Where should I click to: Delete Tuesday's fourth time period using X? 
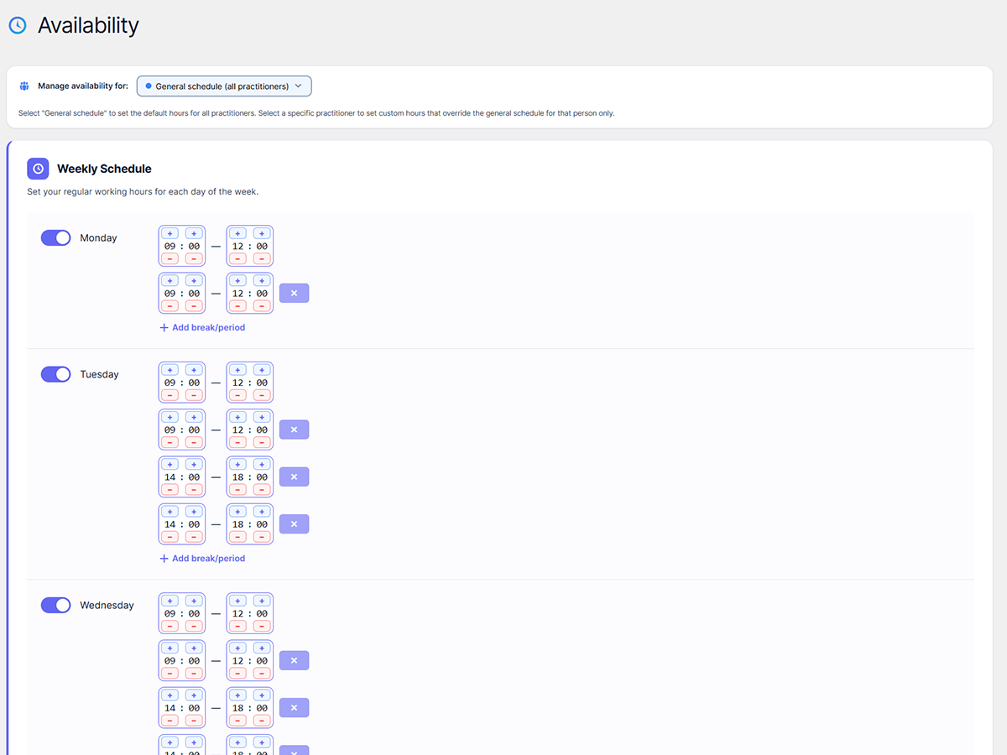pos(294,524)
